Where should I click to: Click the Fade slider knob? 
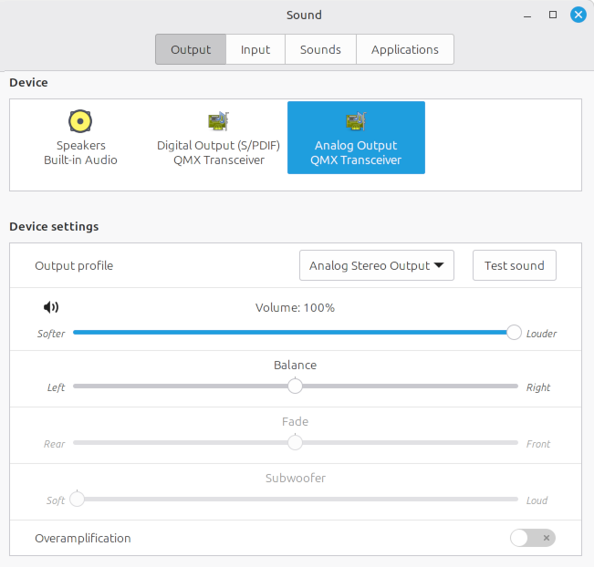click(295, 442)
